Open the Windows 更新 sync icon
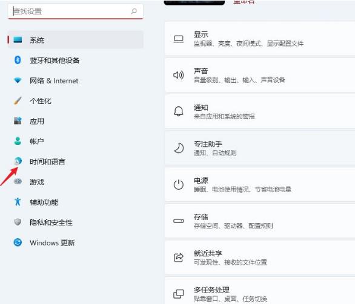 click(18, 242)
